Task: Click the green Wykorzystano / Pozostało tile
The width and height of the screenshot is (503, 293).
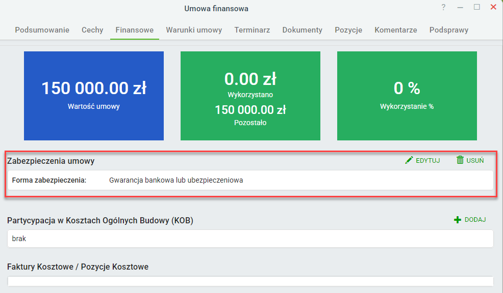Action: (x=250, y=96)
